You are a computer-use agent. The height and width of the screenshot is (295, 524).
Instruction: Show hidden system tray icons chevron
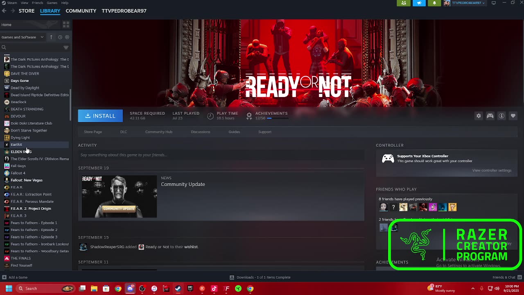coord(473,288)
